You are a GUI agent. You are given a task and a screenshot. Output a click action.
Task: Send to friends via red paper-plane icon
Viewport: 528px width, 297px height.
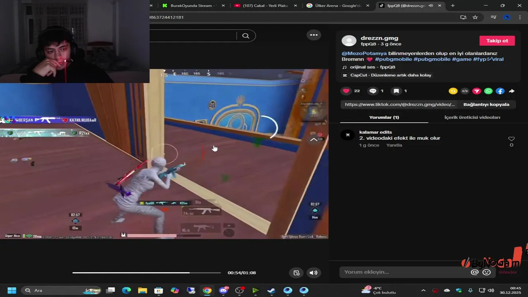pyautogui.click(x=476, y=91)
